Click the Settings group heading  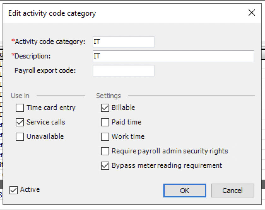[108, 96]
